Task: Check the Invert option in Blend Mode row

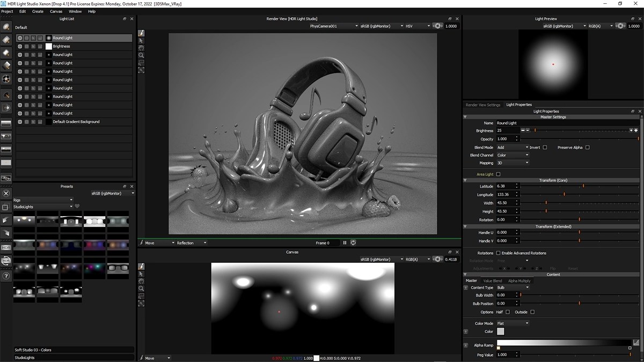Action: tap(544, 147)
